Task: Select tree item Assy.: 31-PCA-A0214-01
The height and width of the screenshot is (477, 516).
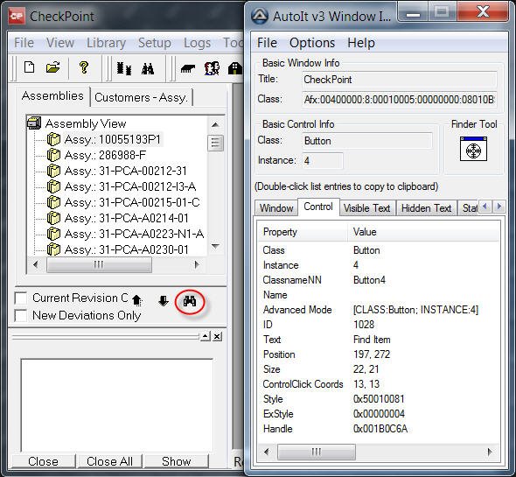Action: click(127, 218)
